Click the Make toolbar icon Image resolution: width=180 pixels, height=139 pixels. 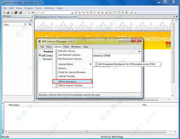pyautogui.click(x=119, y=13)
